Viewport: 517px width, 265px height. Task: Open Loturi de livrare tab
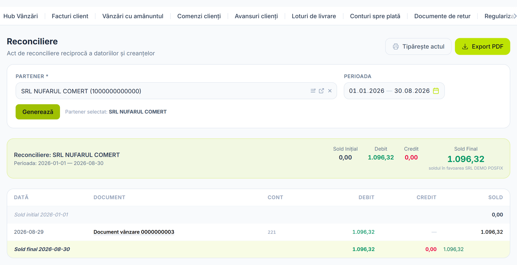[x=314, y=16]
